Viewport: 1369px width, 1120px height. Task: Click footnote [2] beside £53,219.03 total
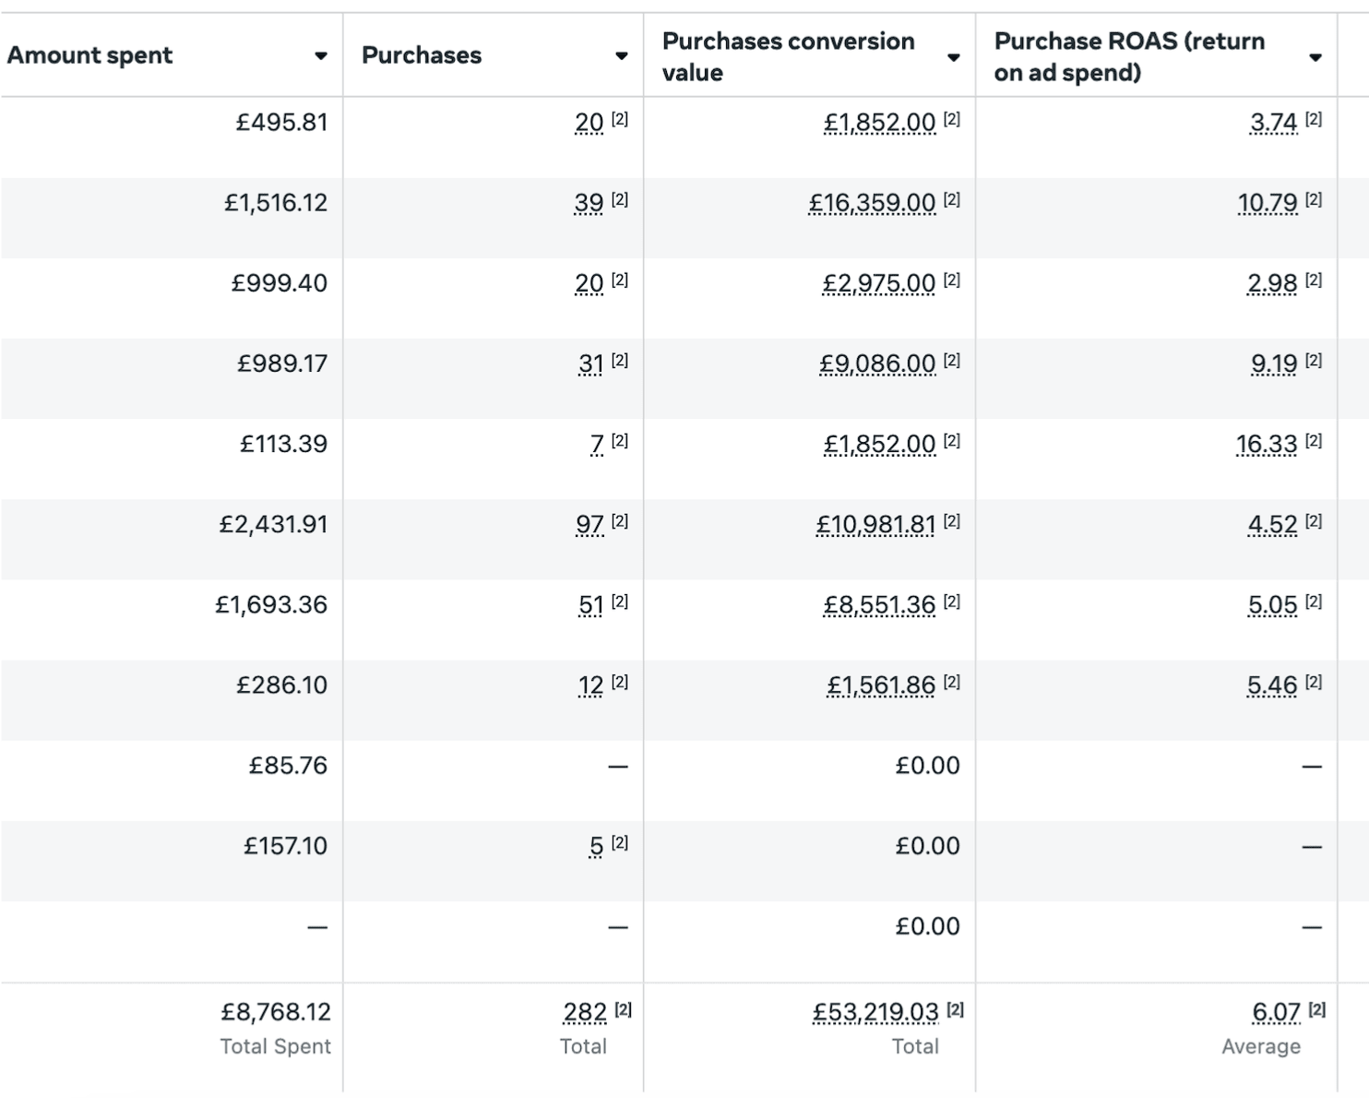pos(956,1010)
